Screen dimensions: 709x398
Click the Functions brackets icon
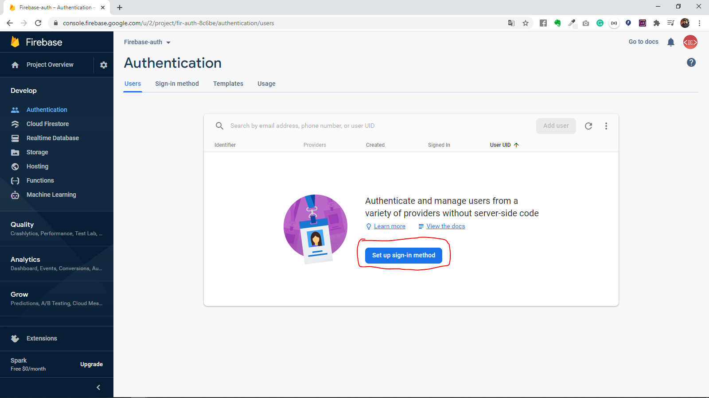point(15,181)
